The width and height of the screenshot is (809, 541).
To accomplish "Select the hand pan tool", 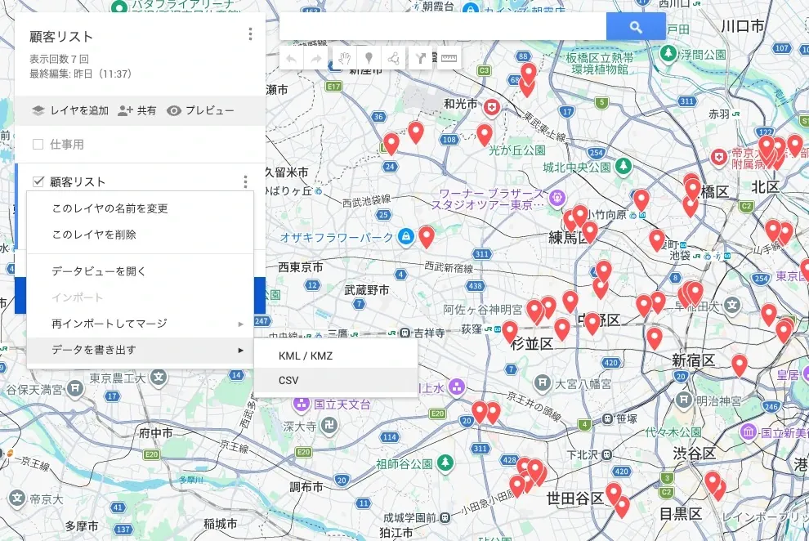I will 344,59.
